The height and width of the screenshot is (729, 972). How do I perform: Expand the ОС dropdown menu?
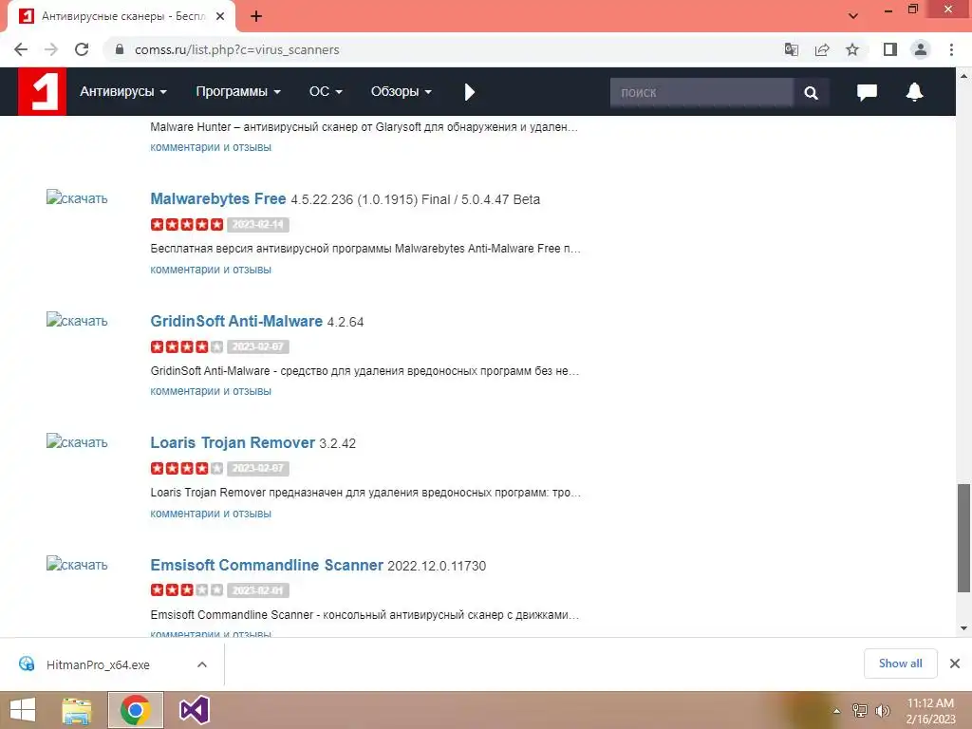[326, 92]
